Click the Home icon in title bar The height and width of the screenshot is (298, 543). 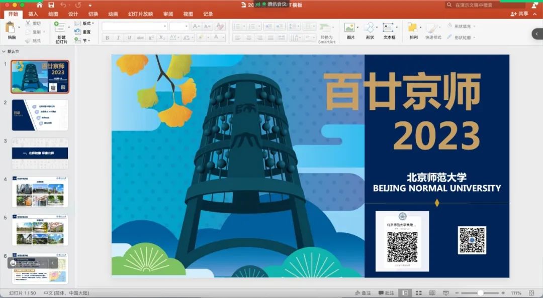click(40, 5)
